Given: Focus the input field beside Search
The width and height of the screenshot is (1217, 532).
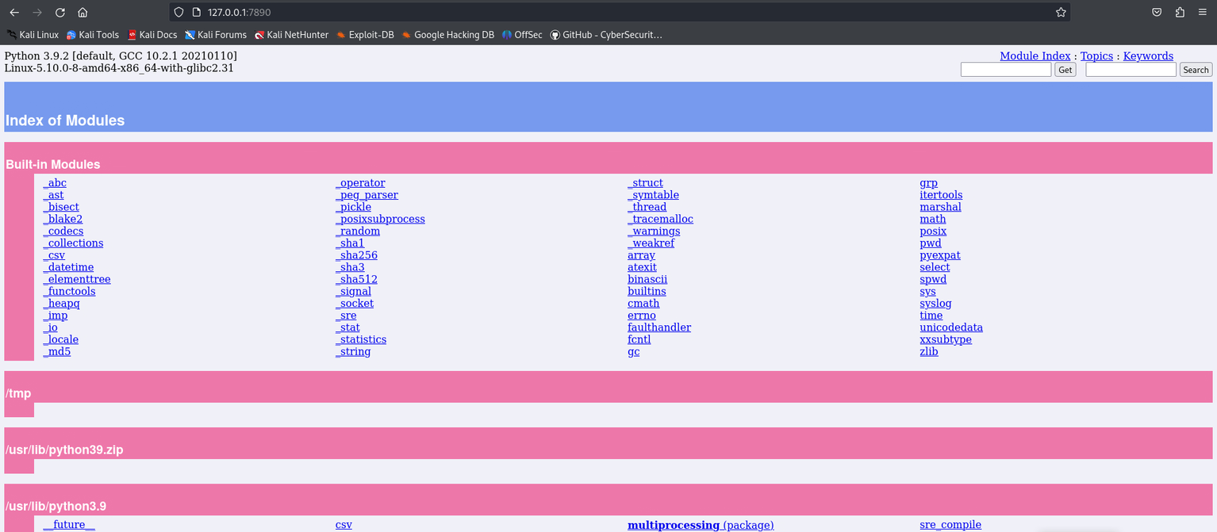Looking at the screenshot, I should tap(1131, 70).
